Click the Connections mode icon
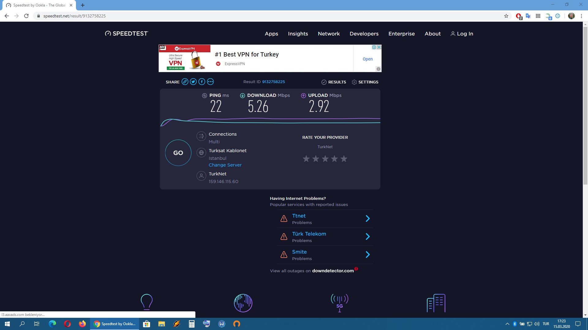The width and height of the screenshot is (588, 330). (201, 136)
